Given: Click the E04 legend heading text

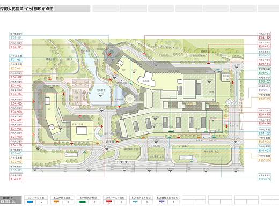Looking at the screenshot, I should pyautogui.click(x=115, y=198).
